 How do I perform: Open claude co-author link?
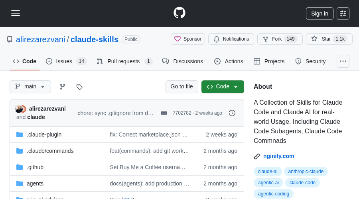(x=36, y=117)
